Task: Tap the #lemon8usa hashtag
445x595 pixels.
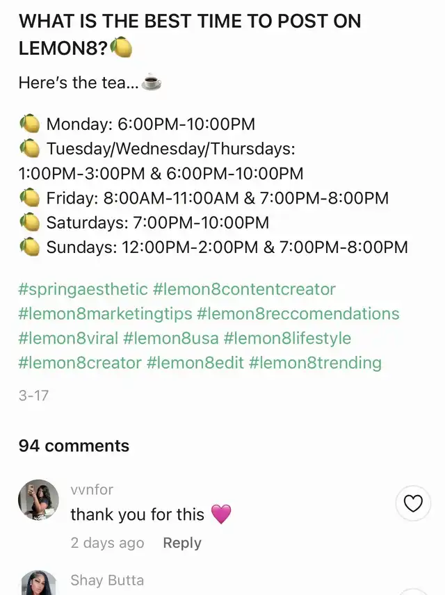Action: pos(171,339)
